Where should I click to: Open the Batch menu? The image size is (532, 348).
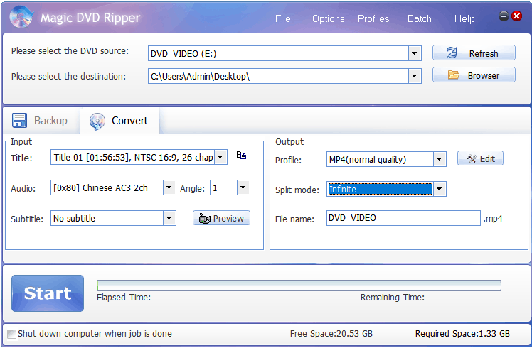click(x=420, y=18)
